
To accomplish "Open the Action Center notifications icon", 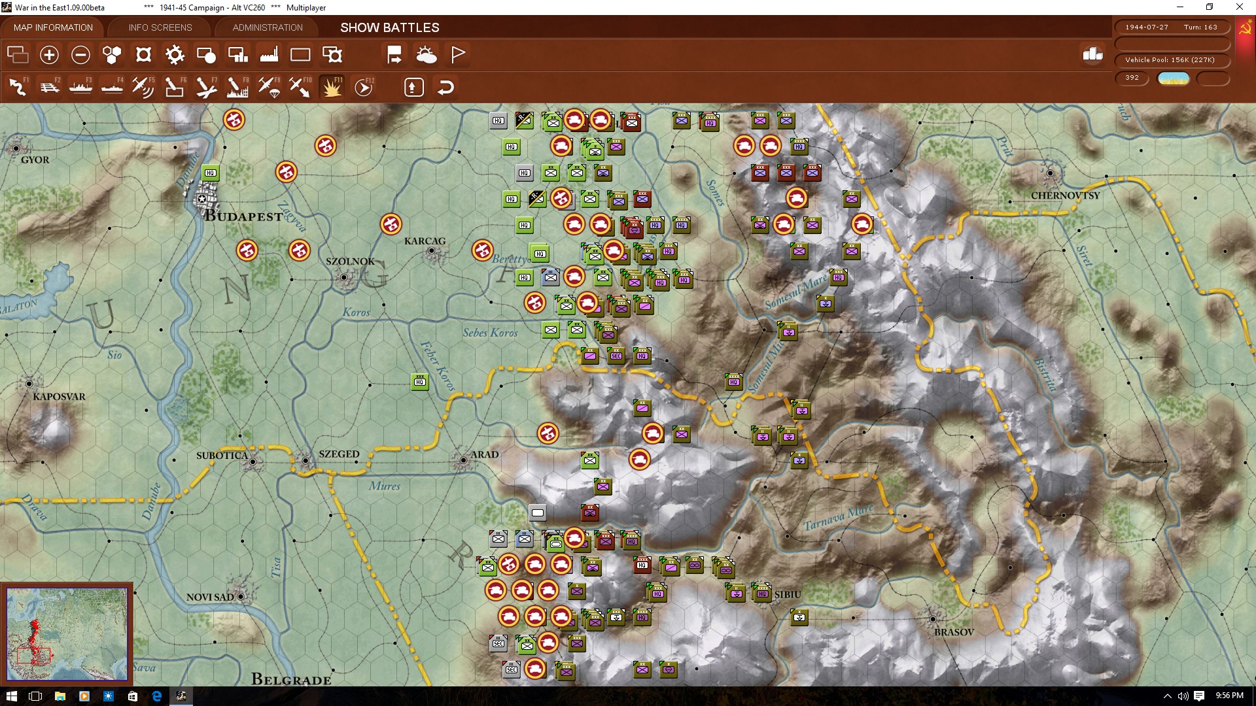I will (1198, 696).
